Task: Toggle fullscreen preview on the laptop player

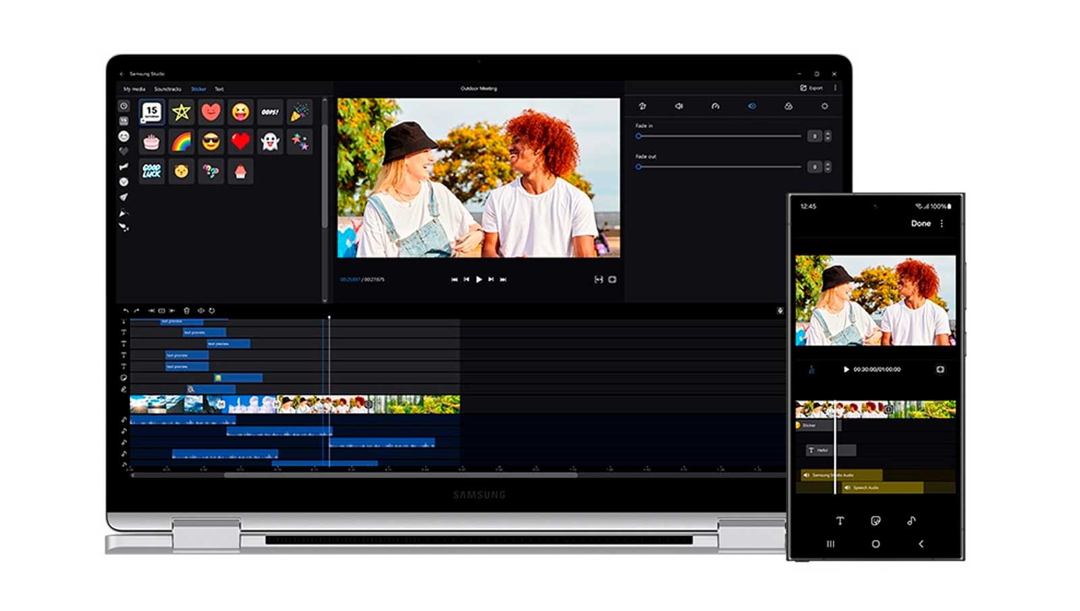Action: coord(612,280)
